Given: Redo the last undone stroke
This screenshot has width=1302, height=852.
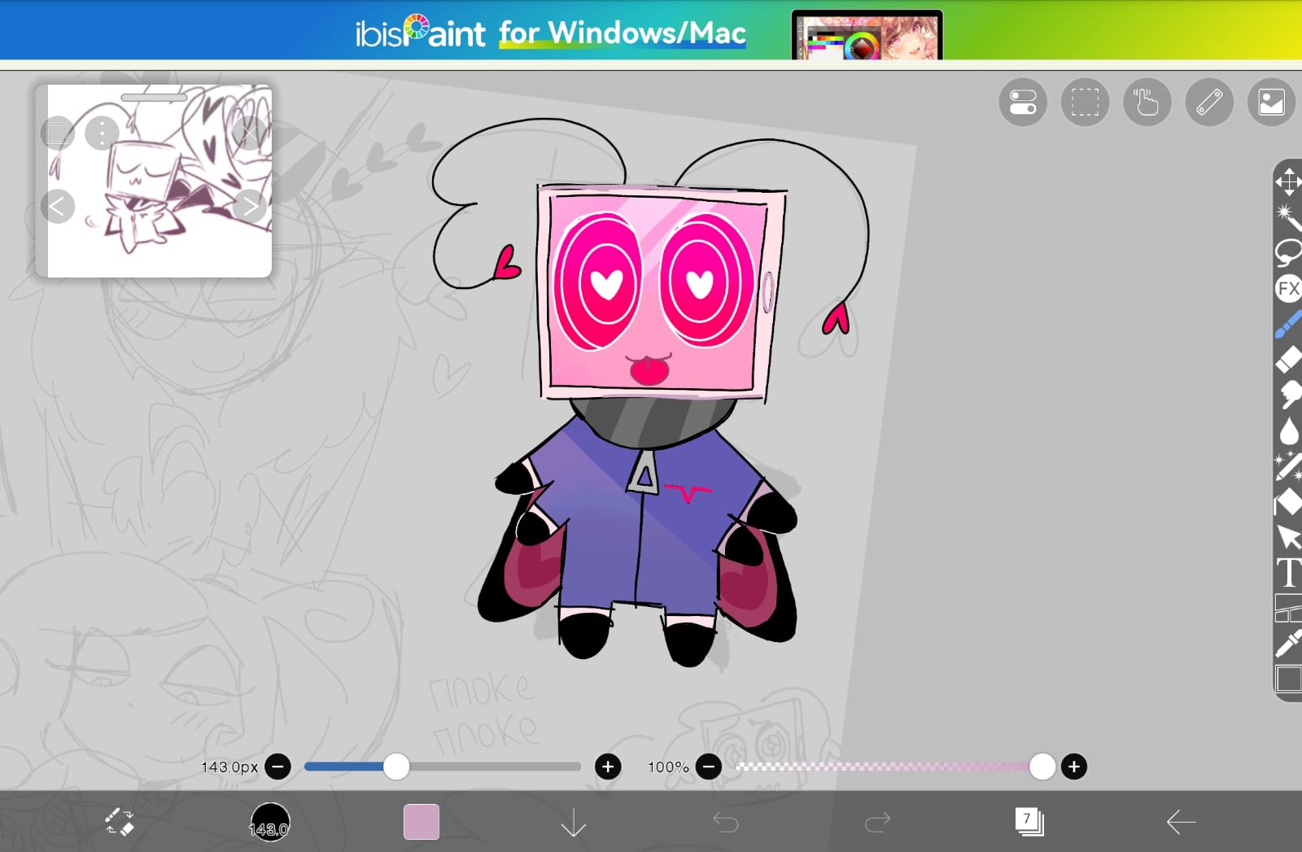Looking at the screenshot, I should pyautogui.click(x=877, y=822).
